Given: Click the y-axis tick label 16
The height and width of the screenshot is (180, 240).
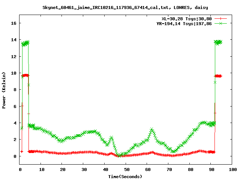Looking at the screenshot, I should click(x=13, y=23).
